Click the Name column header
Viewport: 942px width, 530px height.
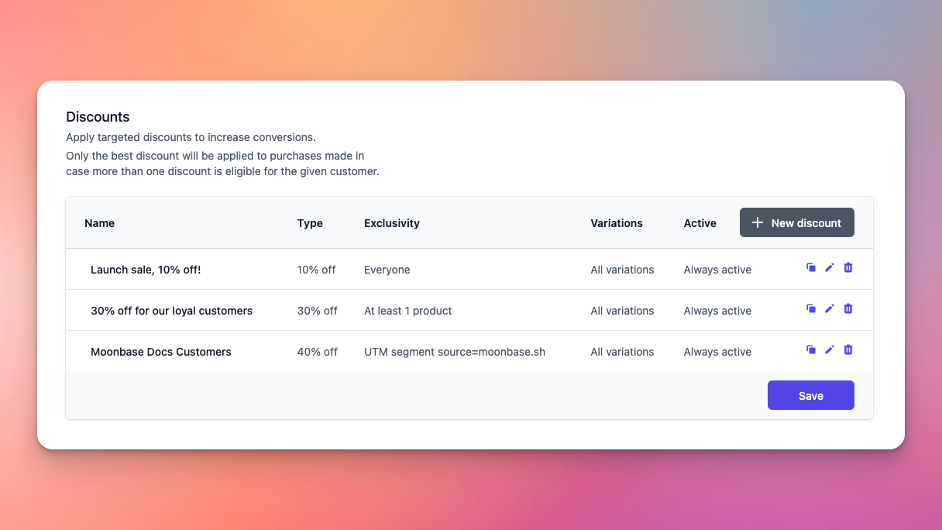pyautogui.click(x=99, y=223)
